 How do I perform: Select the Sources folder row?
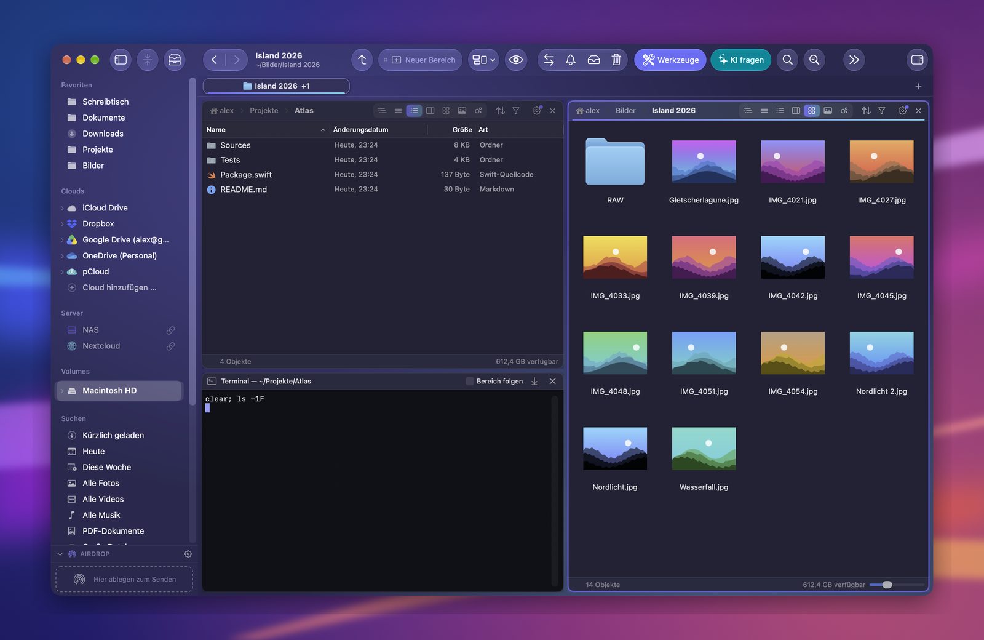pos(383,145)
